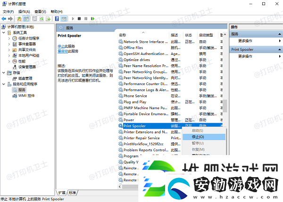The image size is (283, 202).
Task: Expand the 性能 node chevron
Action: coord(9,61)
